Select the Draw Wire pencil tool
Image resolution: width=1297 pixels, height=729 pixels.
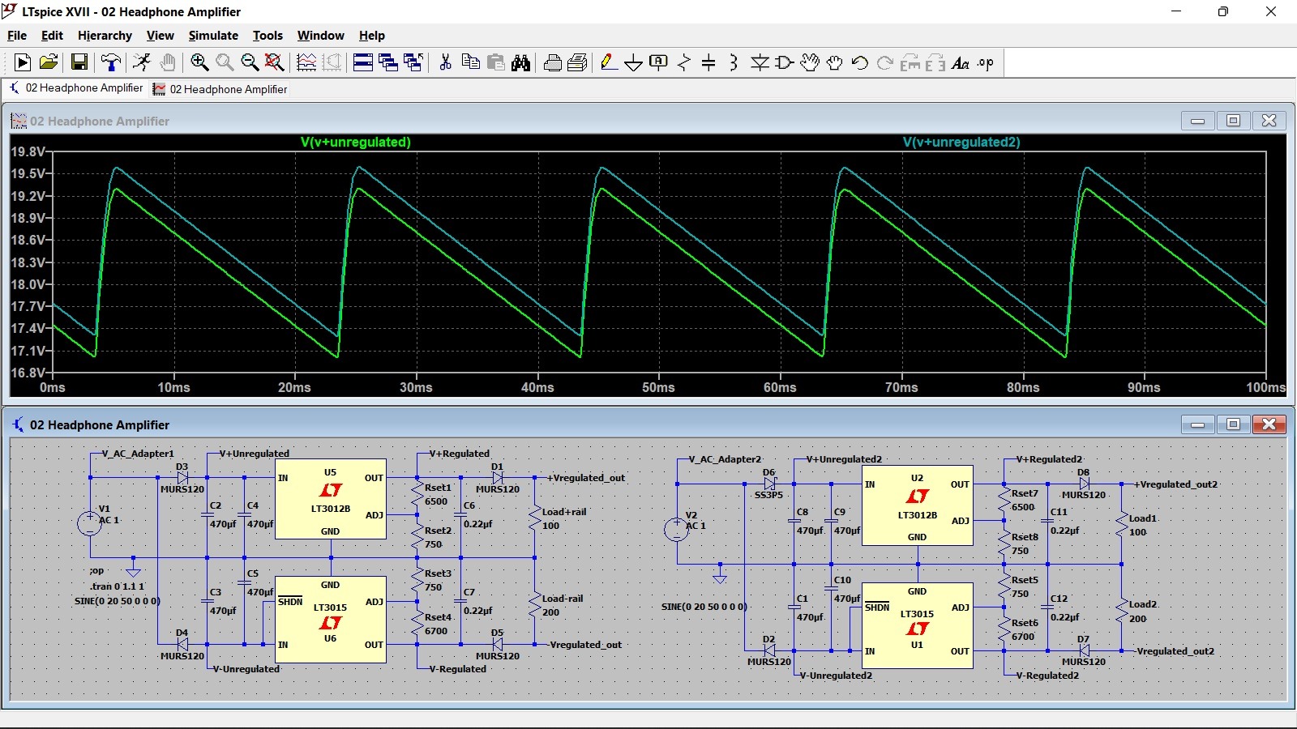click(610, 62)
